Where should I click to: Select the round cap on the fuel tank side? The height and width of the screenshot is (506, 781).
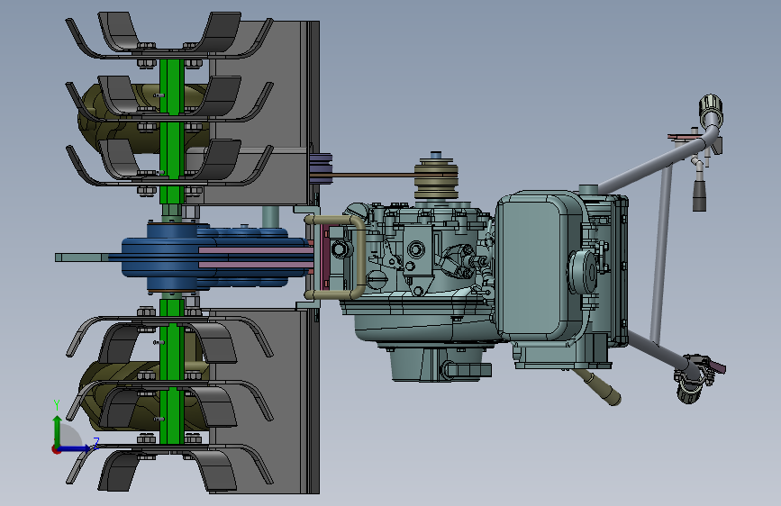coord(583,271)
